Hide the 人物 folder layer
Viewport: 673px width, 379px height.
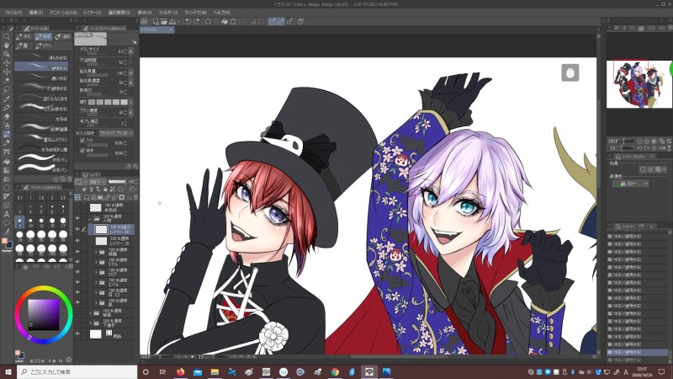(77, 218)
